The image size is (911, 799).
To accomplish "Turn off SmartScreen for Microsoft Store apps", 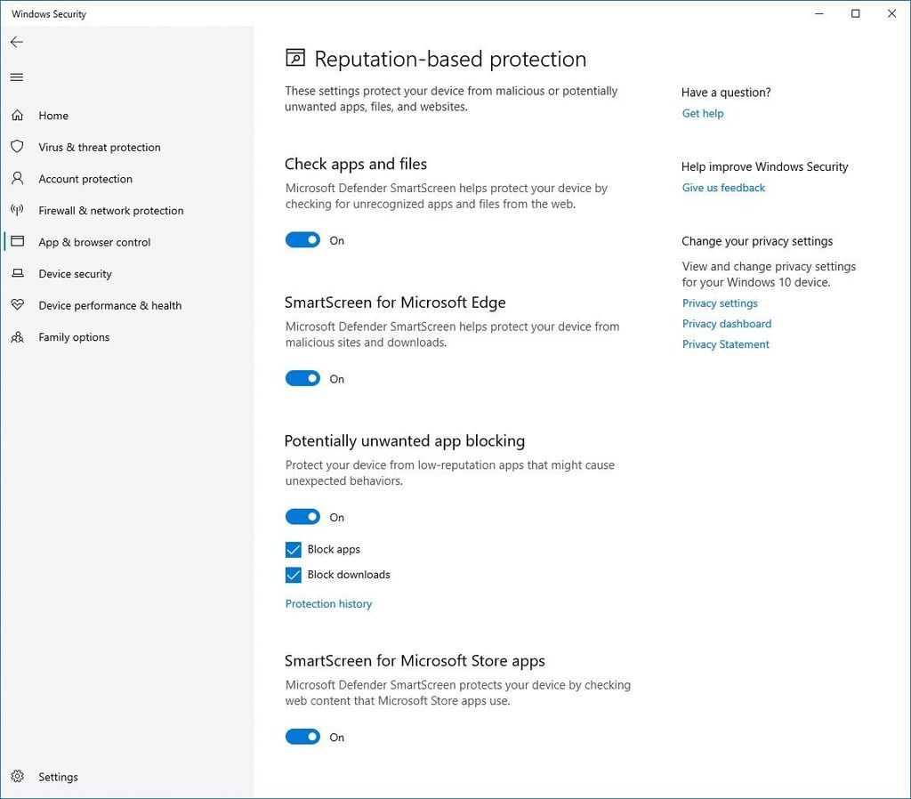I will click(302, 736).
